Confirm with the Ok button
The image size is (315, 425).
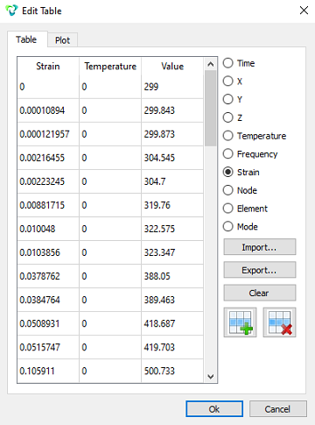point(214,409)
